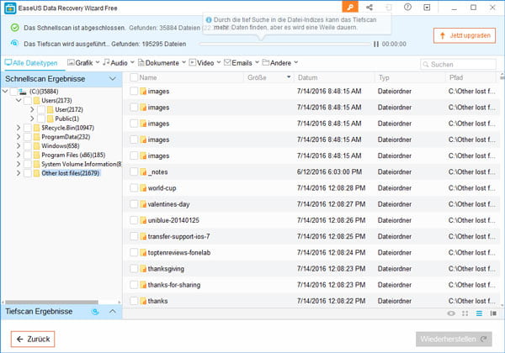Click the Tiefscan searching indicator icon
Viewport: 505px width, 353px height.
coord(95,312)
